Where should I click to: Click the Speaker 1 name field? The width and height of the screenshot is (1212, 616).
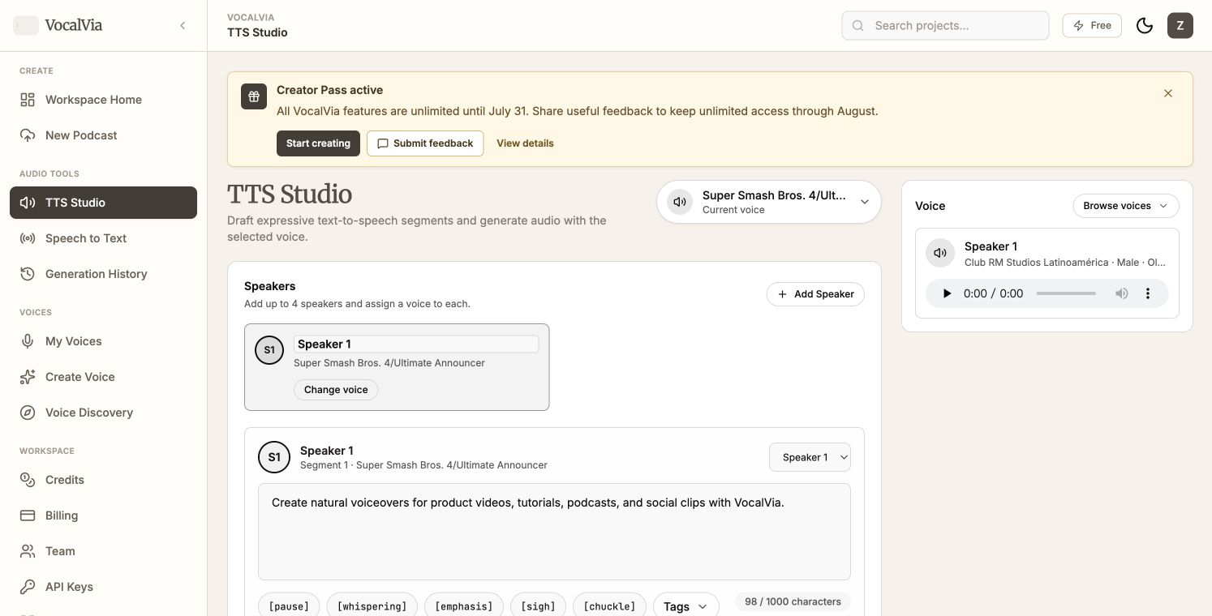click(x=416, y=344)
